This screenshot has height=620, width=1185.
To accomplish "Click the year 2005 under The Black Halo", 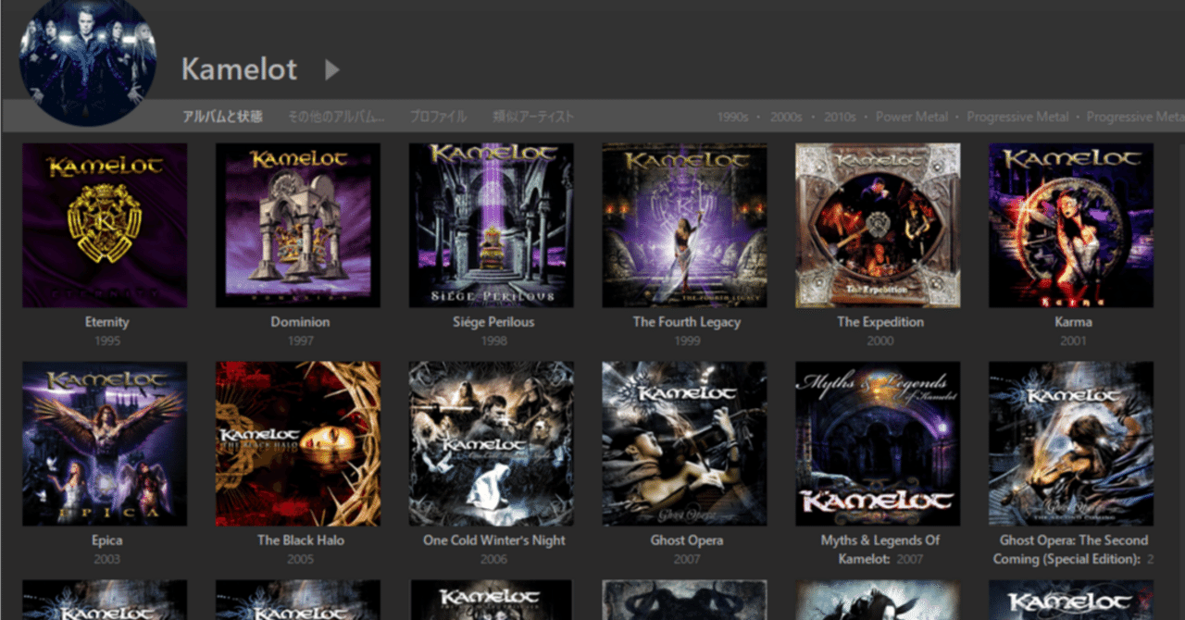I will coord(300,559).
